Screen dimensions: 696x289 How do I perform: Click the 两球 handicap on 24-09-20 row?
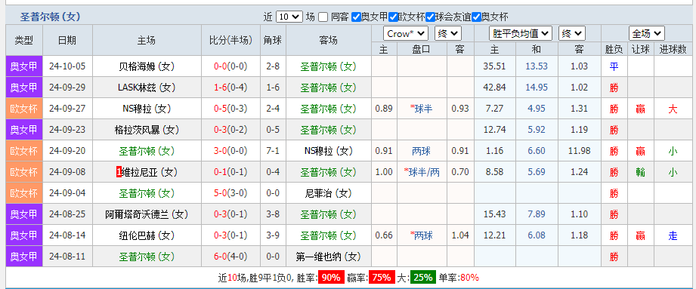coord(421,151)
